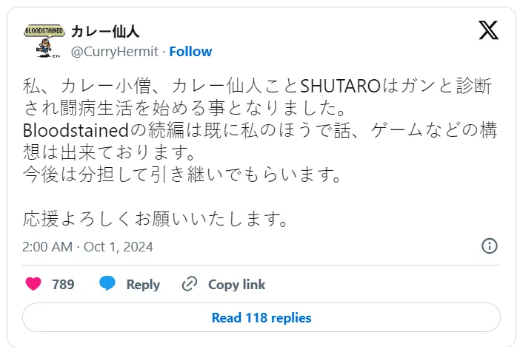Open the 2:00 AM · Oct 1, 2024 timestamp
The image size is (520, 352).
[87, 247]
